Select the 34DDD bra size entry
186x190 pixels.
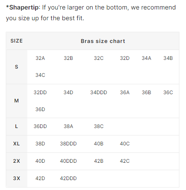tap(99, 93)
